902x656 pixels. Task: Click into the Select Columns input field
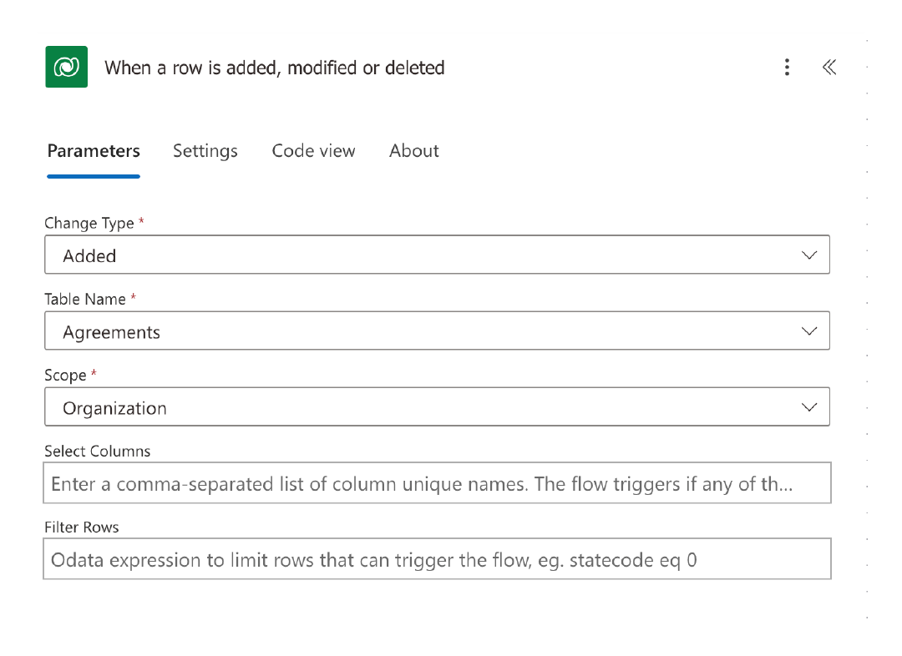click(x=437, y=483)
